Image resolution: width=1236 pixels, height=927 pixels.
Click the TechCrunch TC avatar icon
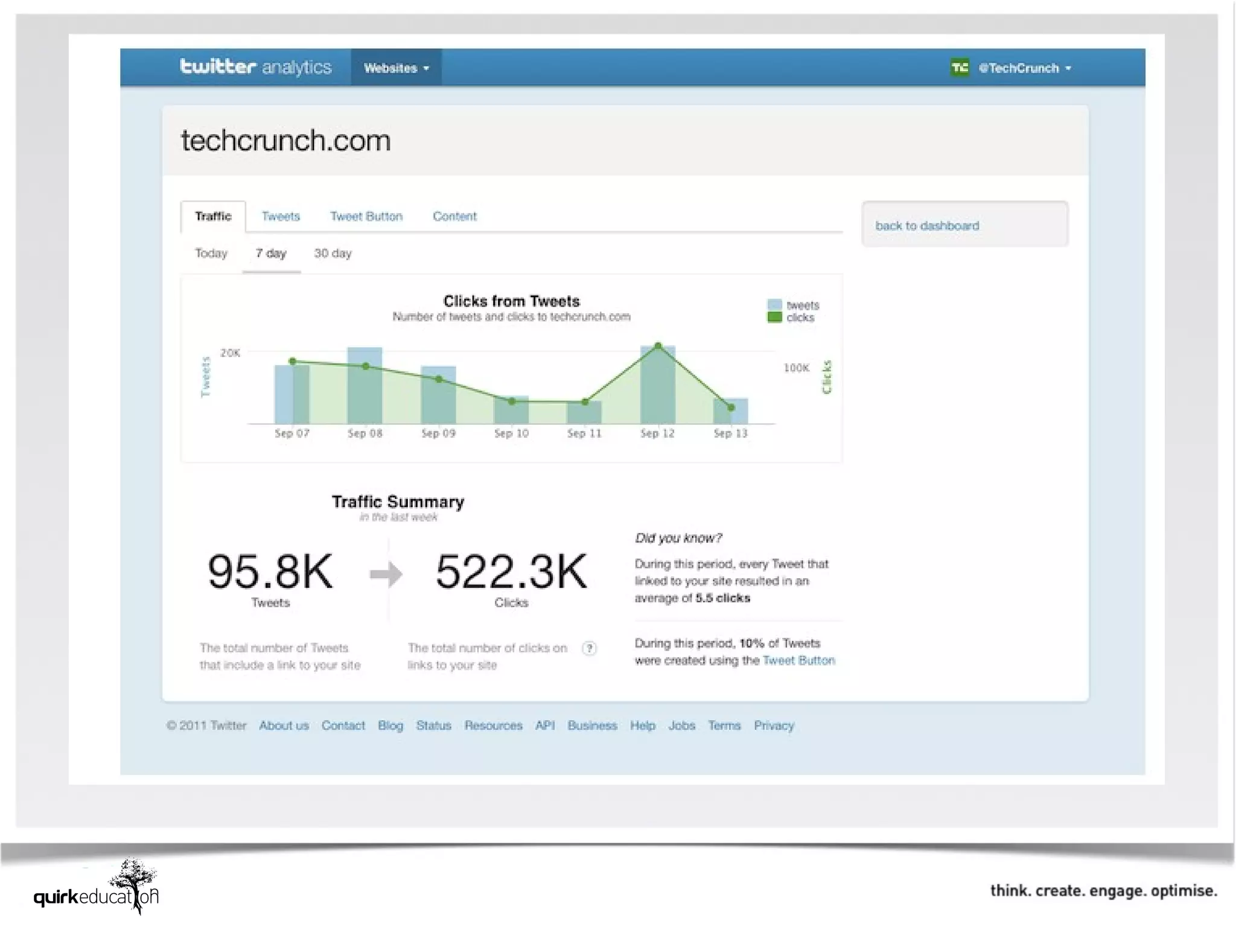pyautogui.click(x=960, y=68)
